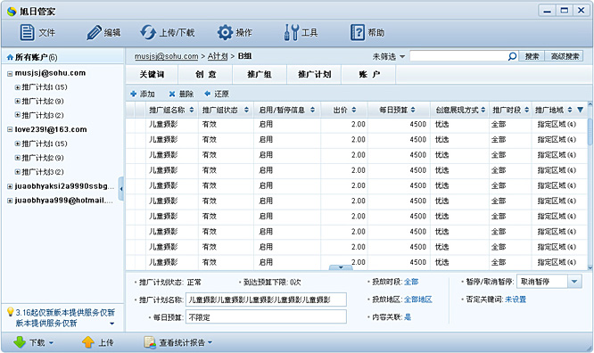This screenshot has height=353, width=594.
Task: Expand 推广计划2 under musjsj@sohu.com
Action: click(18, 102)
